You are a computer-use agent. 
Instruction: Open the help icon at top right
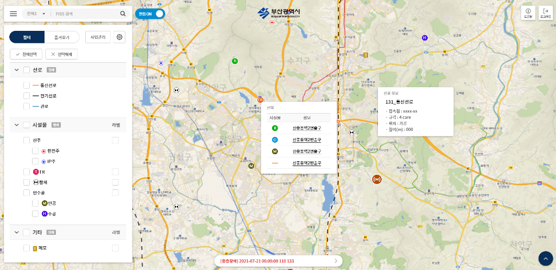click(528, 13)
